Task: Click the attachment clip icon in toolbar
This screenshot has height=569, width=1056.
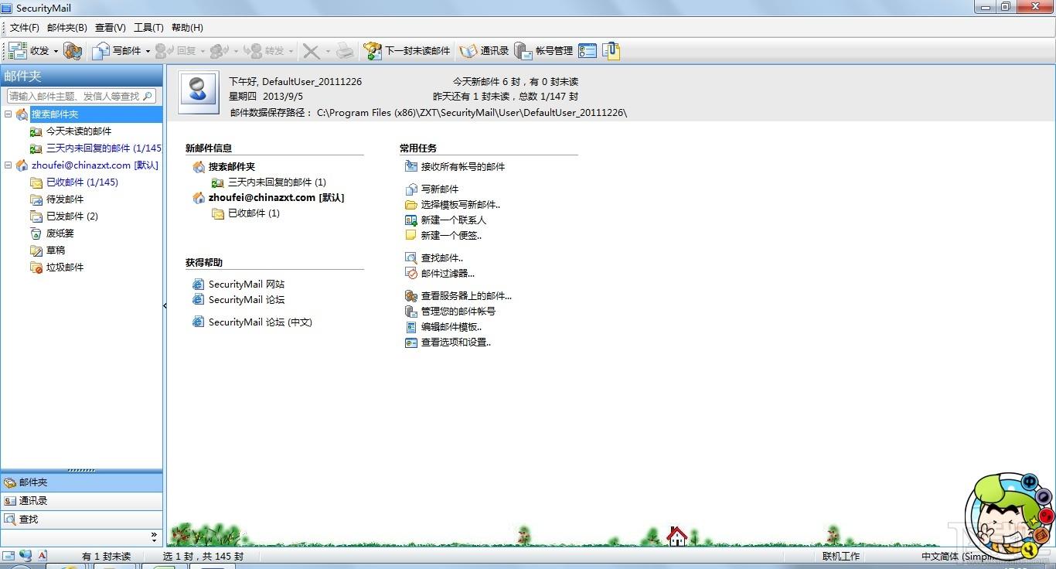Action: pyautogui.click(x=611, y=51)
